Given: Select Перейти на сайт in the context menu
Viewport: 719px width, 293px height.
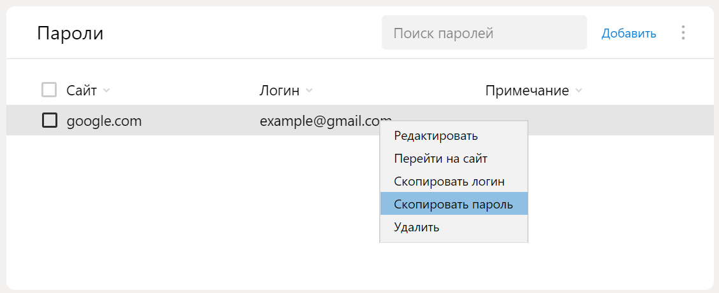Looking at the screenshot, I should coord(440,158).
